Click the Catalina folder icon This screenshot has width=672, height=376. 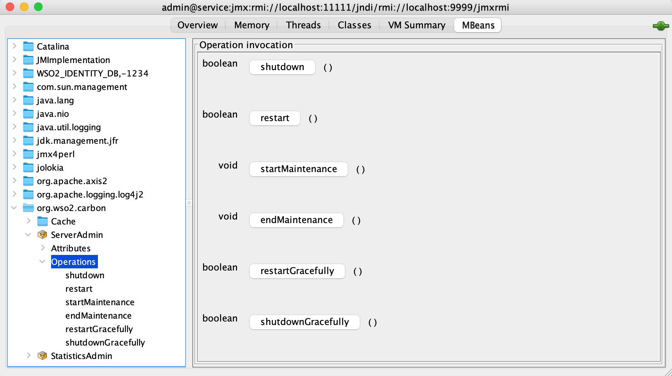28,46
